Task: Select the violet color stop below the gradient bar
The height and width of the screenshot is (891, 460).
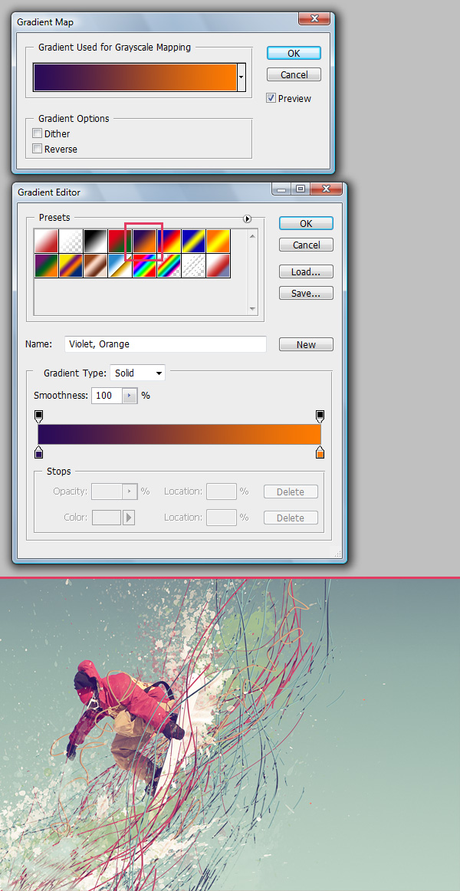Action: [38, 452]
